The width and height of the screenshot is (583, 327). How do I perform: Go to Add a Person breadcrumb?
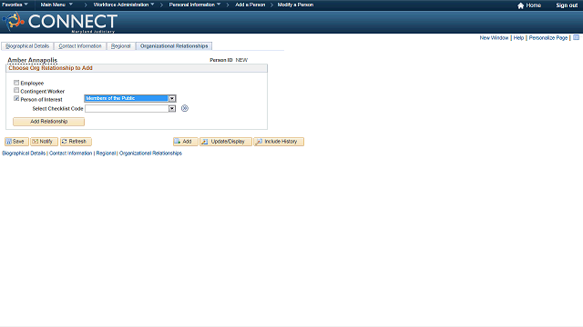(251, 5)
